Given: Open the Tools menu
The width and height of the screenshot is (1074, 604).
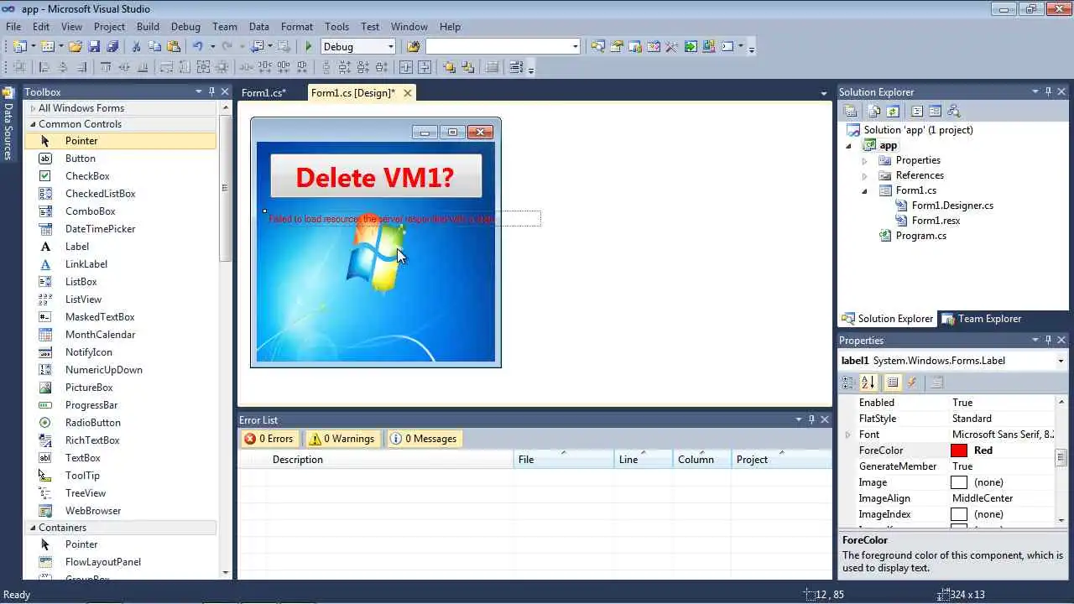Looking at the screenshot, I should click(x=336, y=27).
